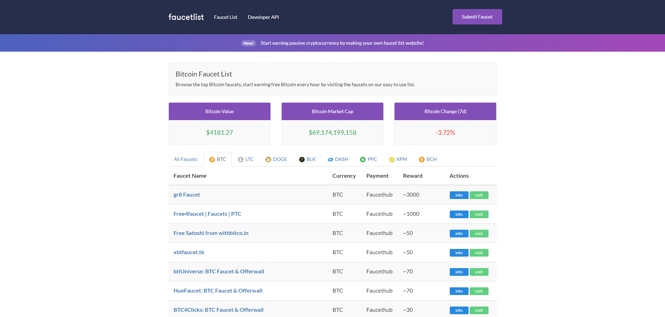
Task: Click the BLK Blackcoin coin icon
Action: tap(301, 159)
